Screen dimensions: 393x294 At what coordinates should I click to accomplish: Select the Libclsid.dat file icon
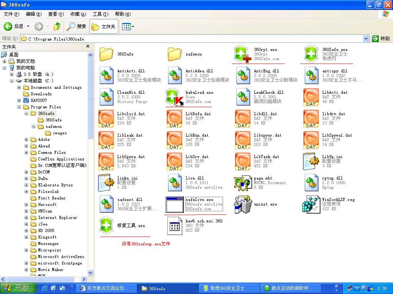(x=106, y=119)
